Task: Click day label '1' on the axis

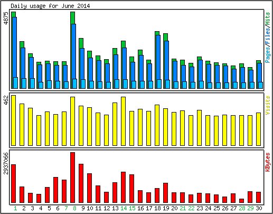Action: 15,208
